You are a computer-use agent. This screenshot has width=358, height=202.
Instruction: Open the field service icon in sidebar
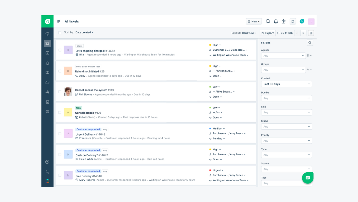47,92
